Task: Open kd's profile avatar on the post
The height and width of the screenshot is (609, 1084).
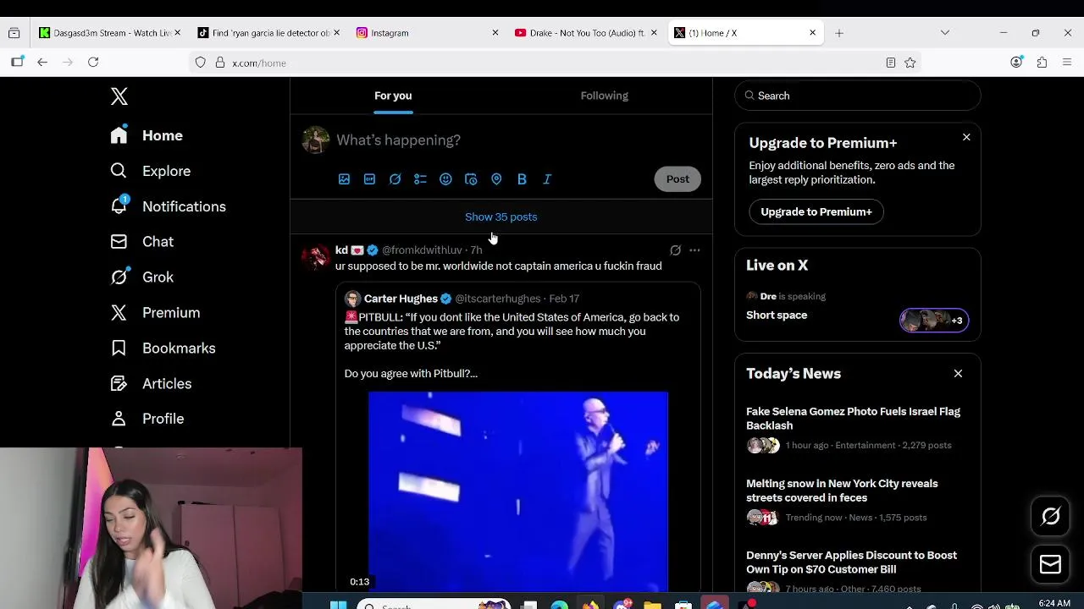Action: 316,257
